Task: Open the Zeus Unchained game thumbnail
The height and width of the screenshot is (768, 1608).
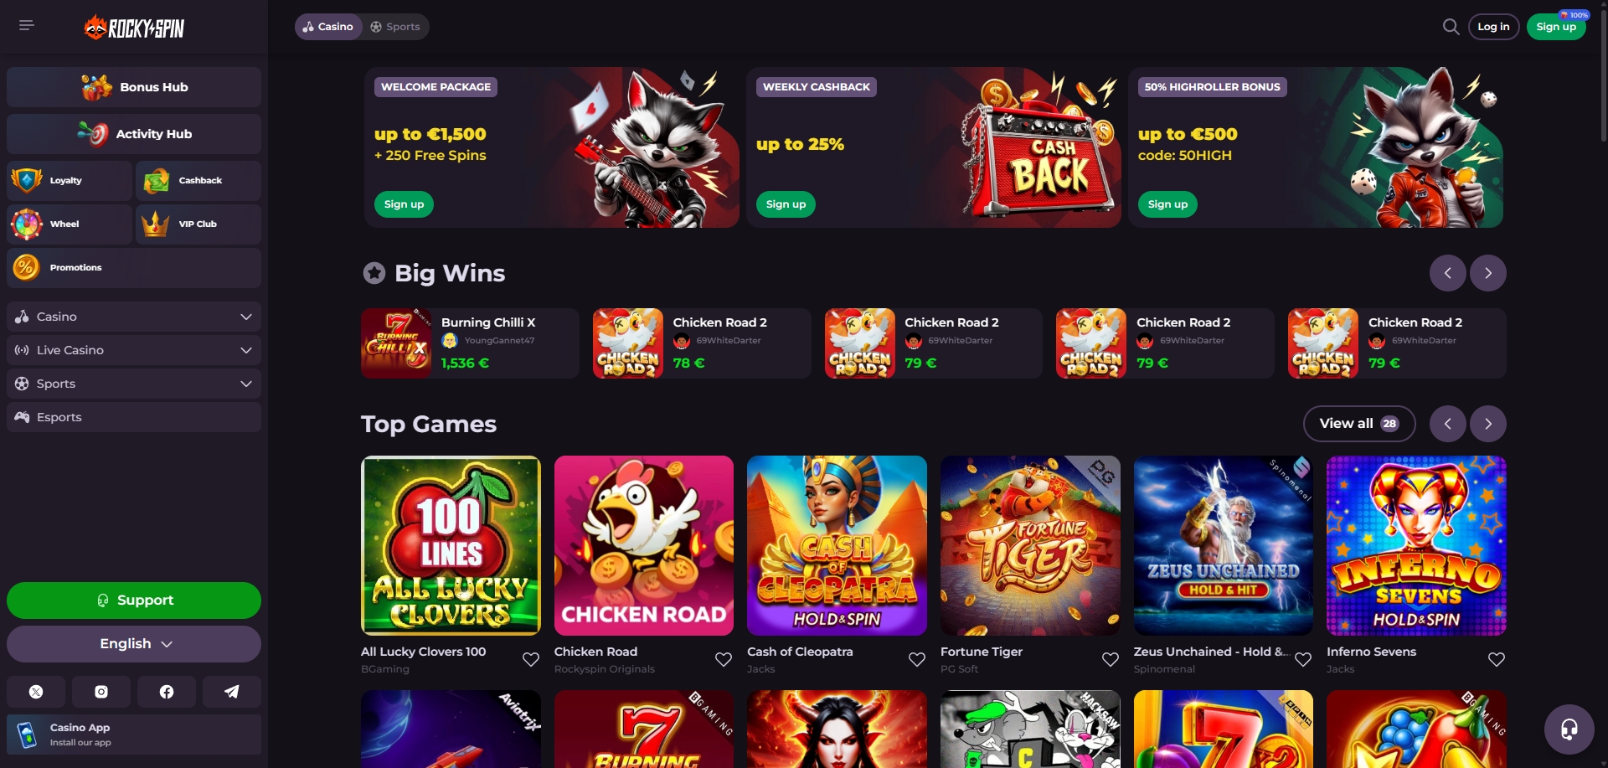Action: click(1223, 545)
